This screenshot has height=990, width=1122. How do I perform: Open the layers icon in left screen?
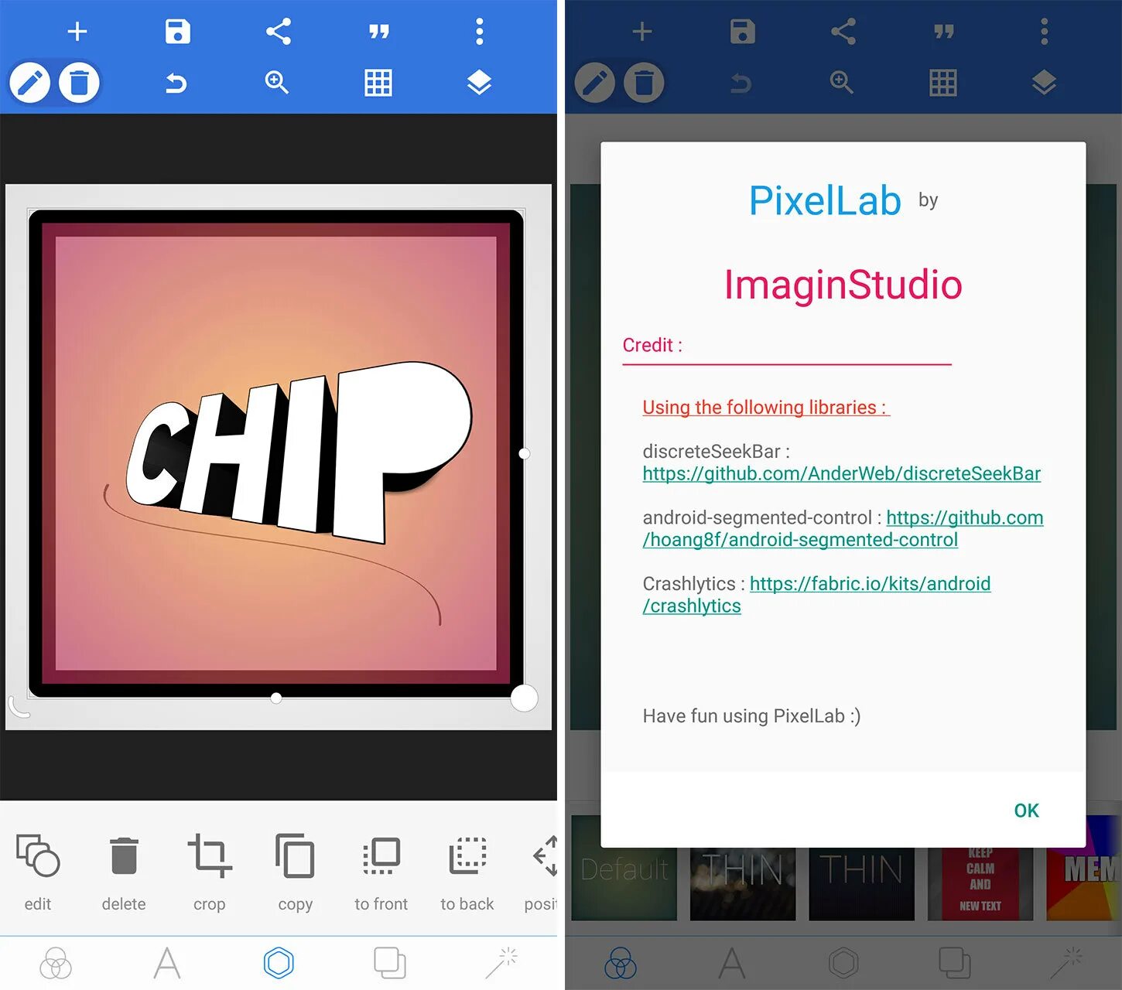pos(479,82)
